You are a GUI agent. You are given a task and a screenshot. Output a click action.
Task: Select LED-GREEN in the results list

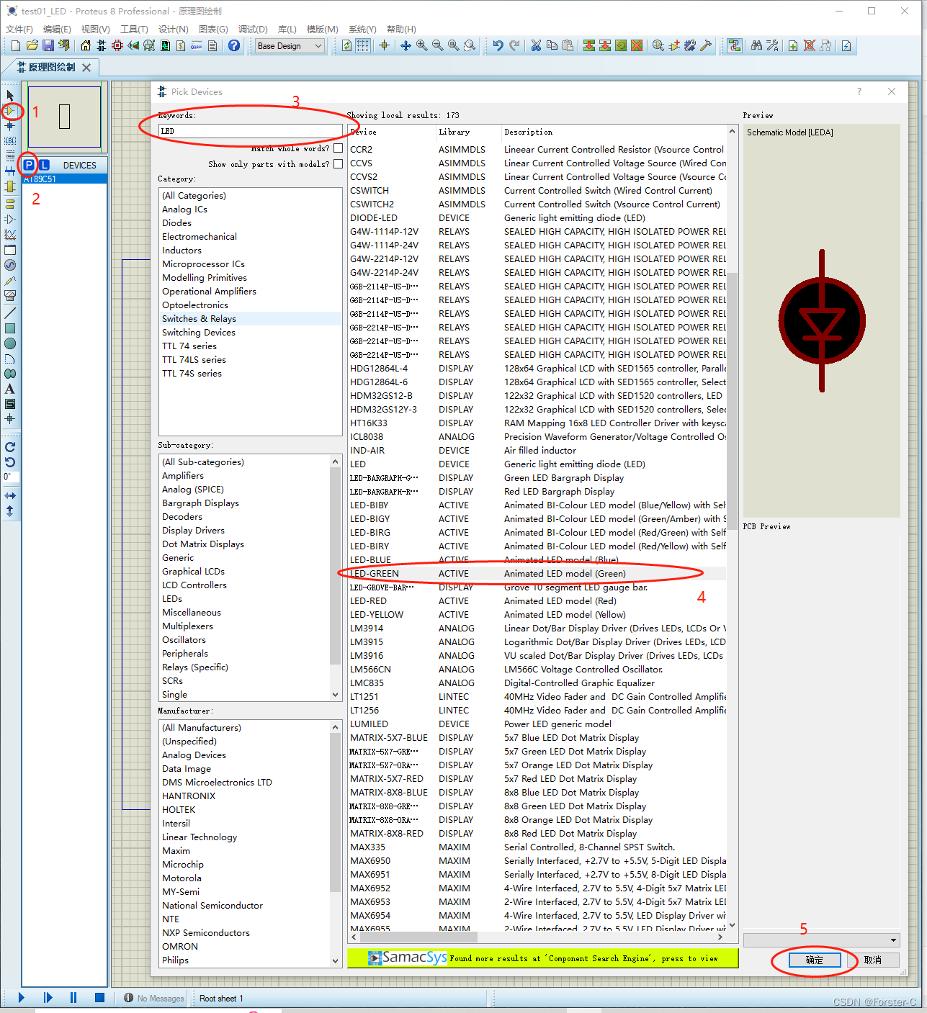click(x=537, y=574)
